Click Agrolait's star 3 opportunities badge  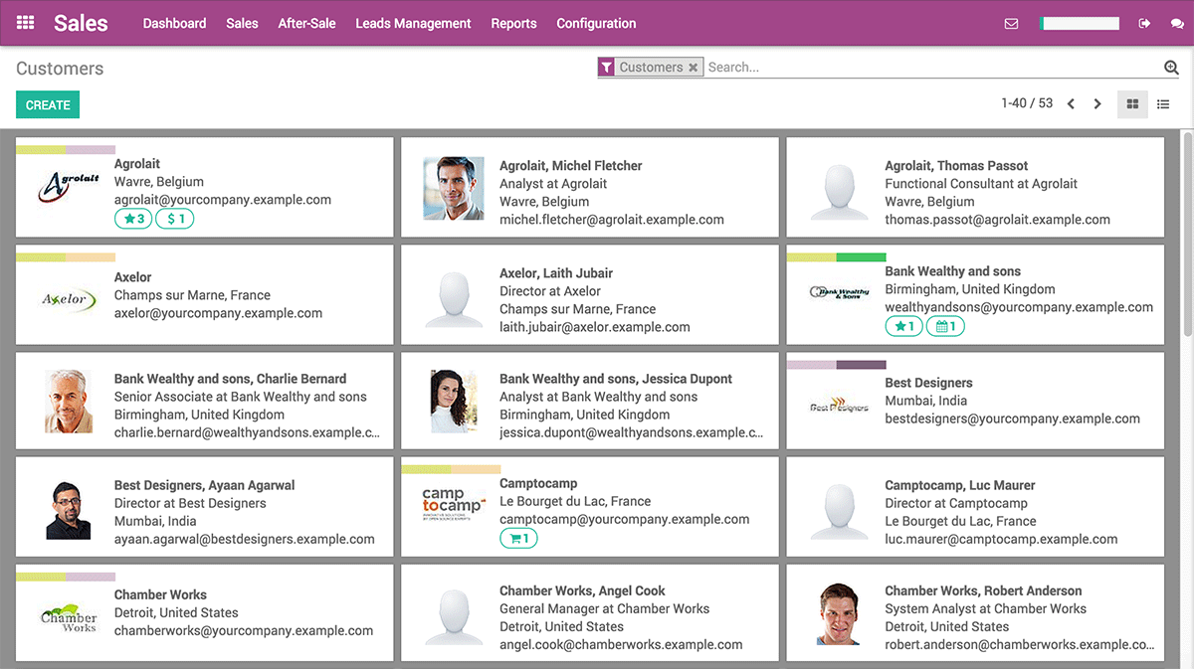[133, 219]
